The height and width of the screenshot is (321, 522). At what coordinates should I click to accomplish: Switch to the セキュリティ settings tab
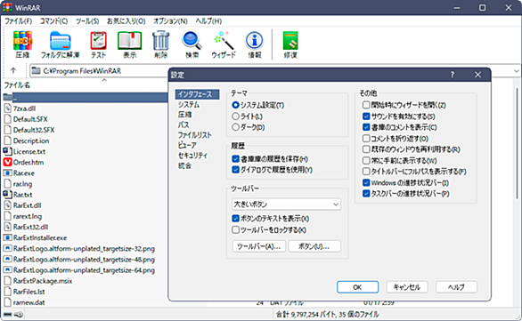pyautogui.click(x=192, y=156)
